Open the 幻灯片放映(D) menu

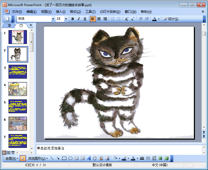[110, 12]
